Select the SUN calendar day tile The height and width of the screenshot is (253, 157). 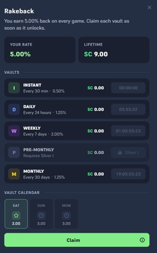(x=41, y=214)
